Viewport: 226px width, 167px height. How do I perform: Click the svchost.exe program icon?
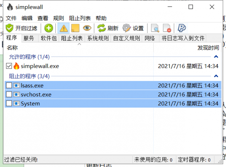17,95
